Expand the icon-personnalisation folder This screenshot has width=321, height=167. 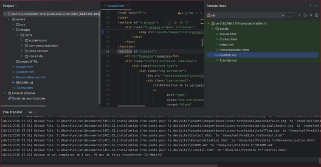[22, 46]
